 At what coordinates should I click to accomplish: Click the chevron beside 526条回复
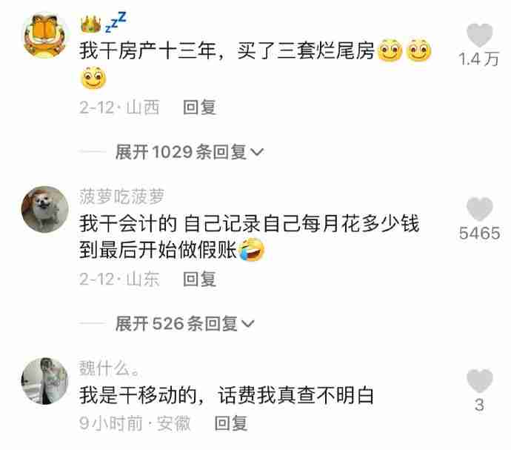coord(247,324)
